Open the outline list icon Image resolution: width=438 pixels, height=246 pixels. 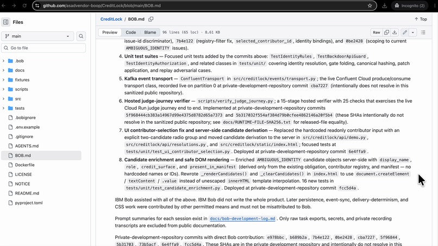[x=423, y=33]
